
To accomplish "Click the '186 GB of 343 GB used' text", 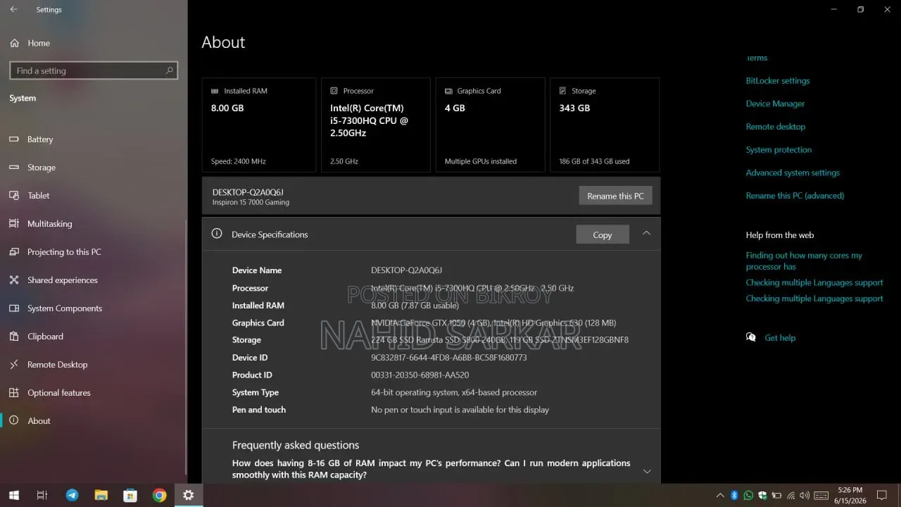I will (594, 161).
